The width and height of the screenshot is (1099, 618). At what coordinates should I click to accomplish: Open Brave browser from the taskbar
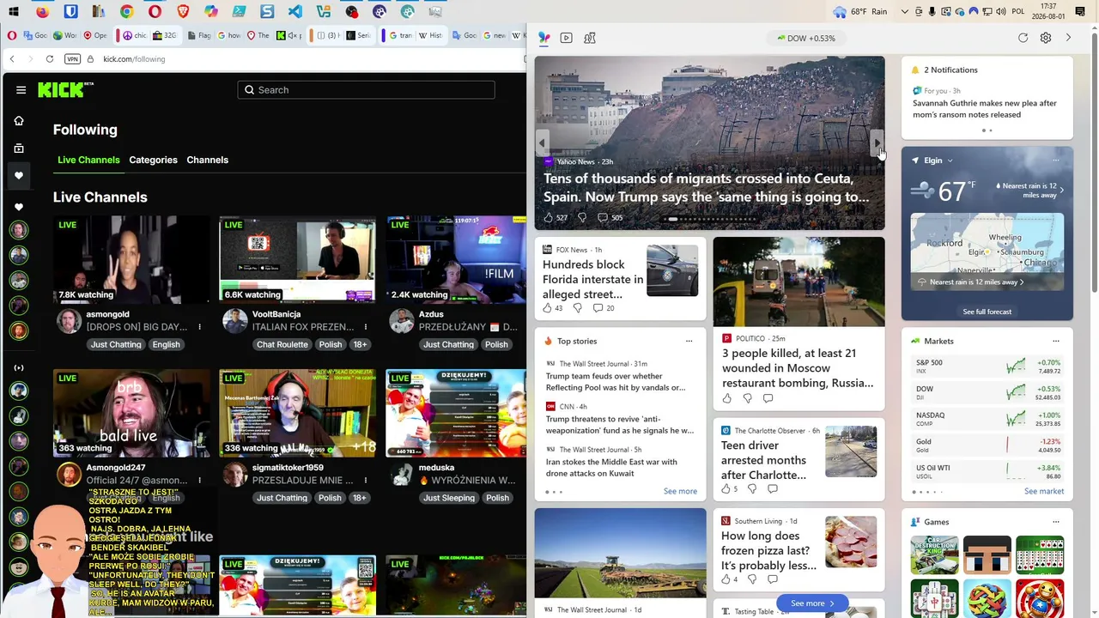coord(182,12)
